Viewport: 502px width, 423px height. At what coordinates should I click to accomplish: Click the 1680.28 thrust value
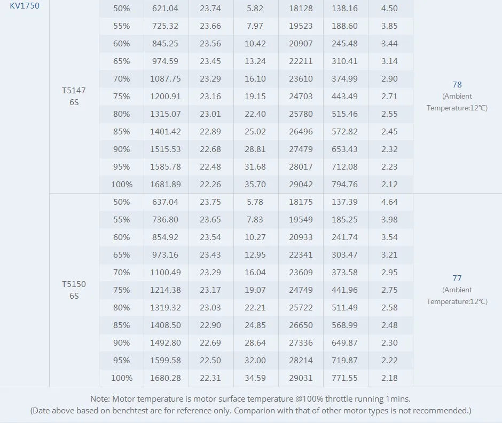point(166,378)
